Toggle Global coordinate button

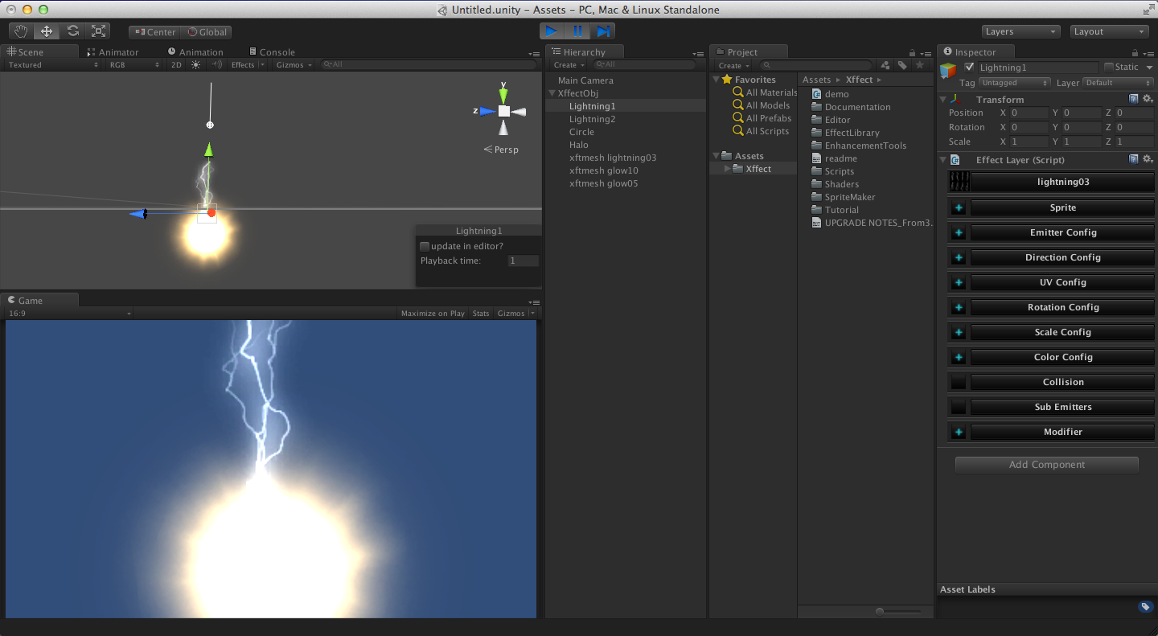point(207,32)
